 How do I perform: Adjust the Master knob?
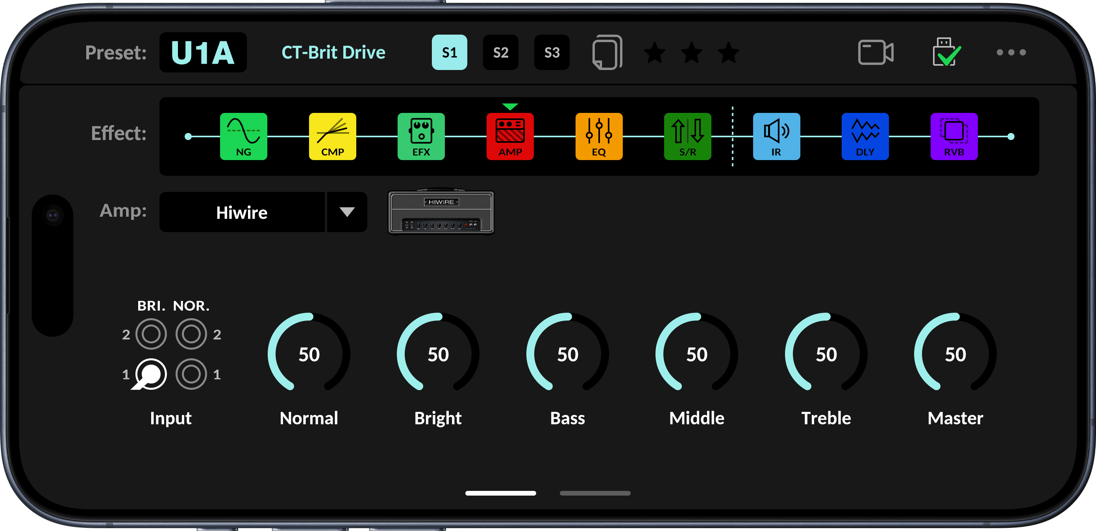(x=955, y=354)
